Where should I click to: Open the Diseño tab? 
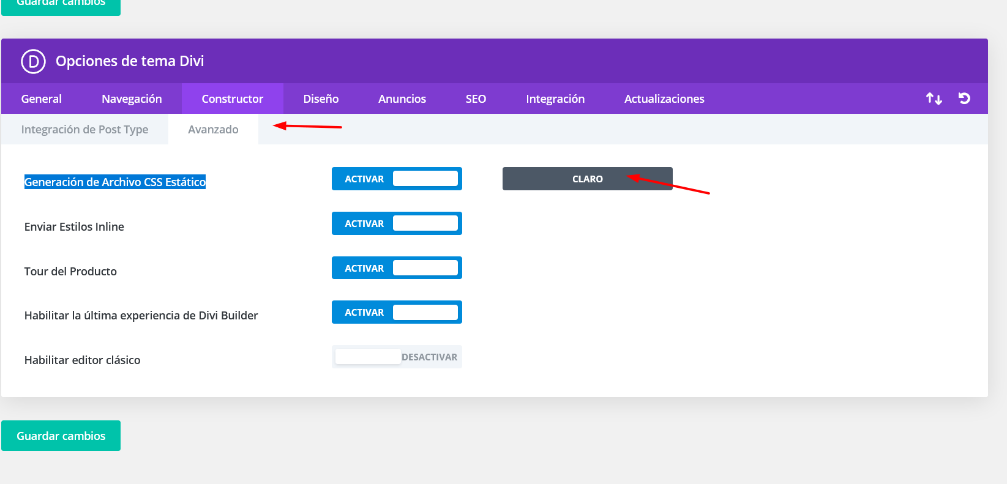coord(321,99)
